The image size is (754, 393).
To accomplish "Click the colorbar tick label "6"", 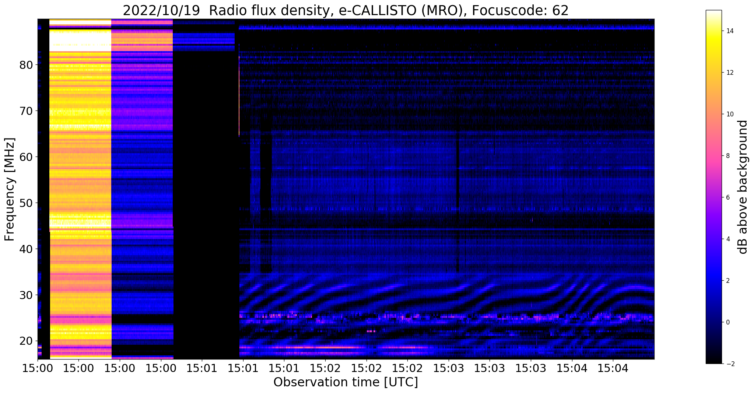I will [x=727, y=197].
